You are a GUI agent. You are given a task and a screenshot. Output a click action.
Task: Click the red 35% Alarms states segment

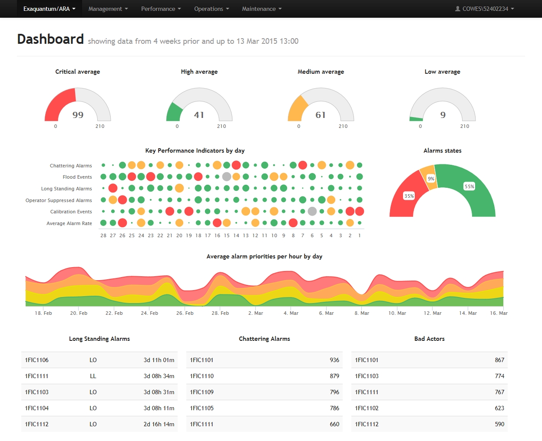(404, 195)
